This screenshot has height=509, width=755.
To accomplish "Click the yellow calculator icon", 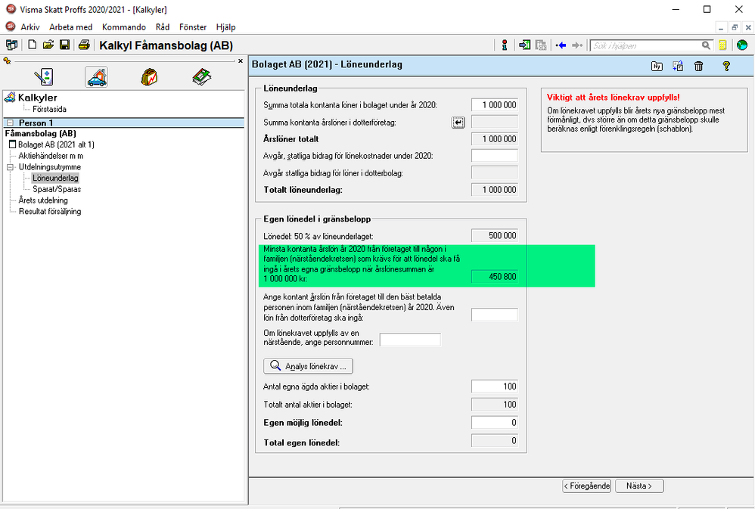I will coord(723,45).
